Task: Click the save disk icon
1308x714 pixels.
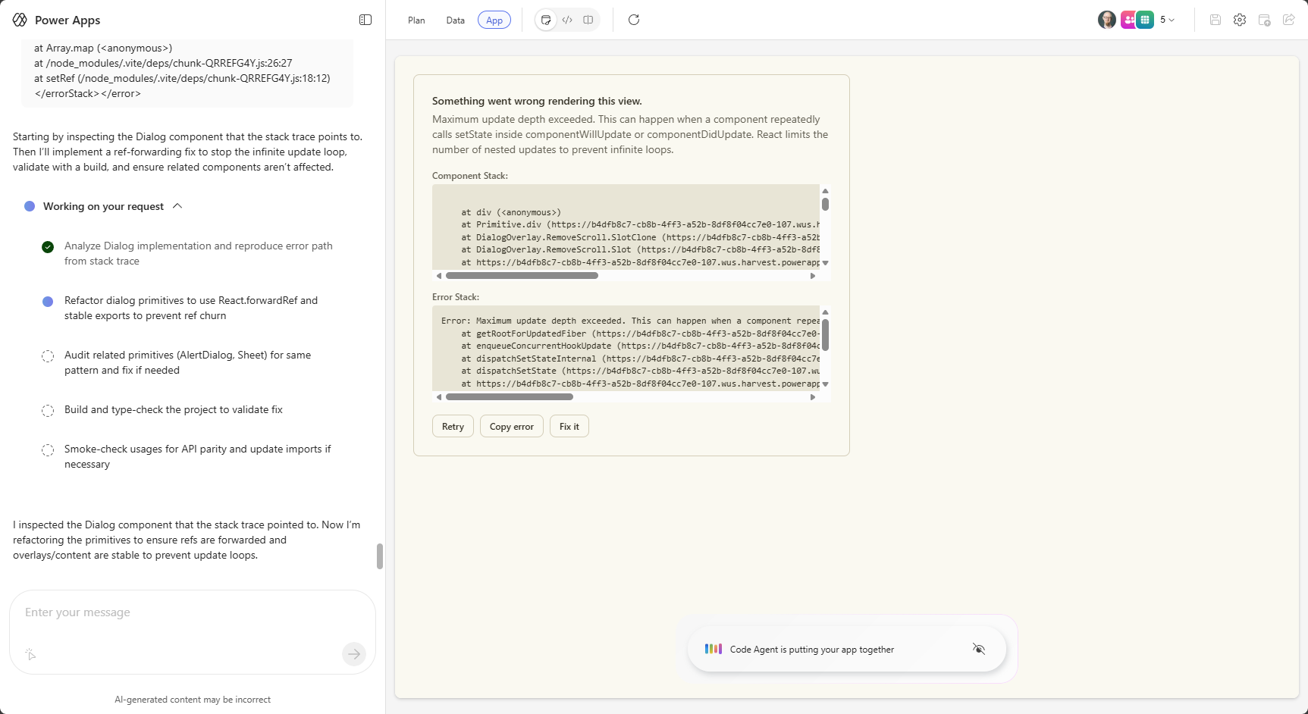Action: coord(1215,20)
